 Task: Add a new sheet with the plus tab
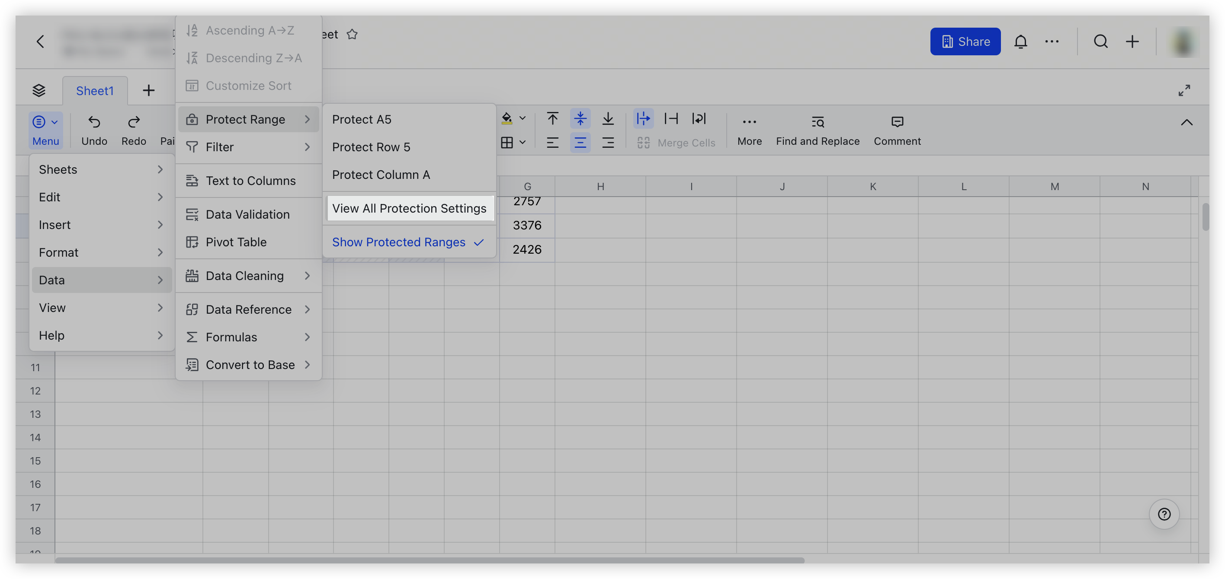[149, 90]
